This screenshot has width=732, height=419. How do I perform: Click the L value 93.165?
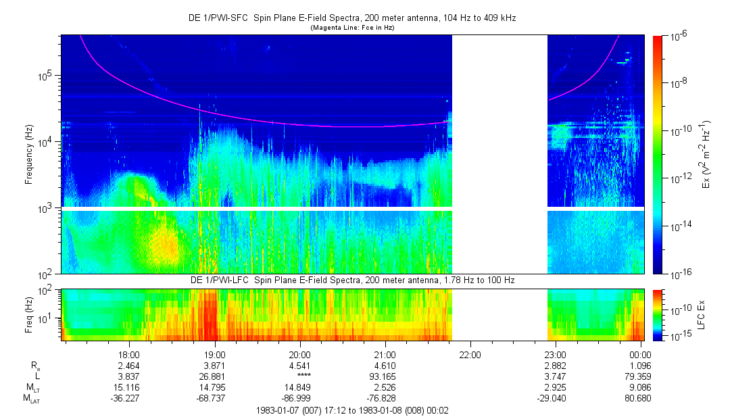tap(385, 376)
